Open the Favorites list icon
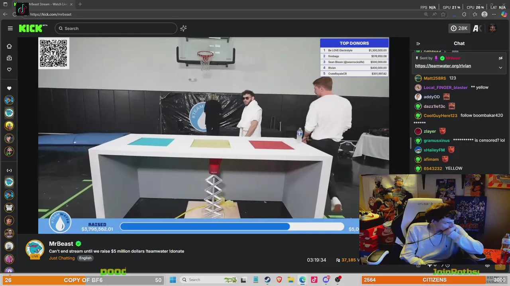Viewport: 510px width, 286px height. (475, 14)
